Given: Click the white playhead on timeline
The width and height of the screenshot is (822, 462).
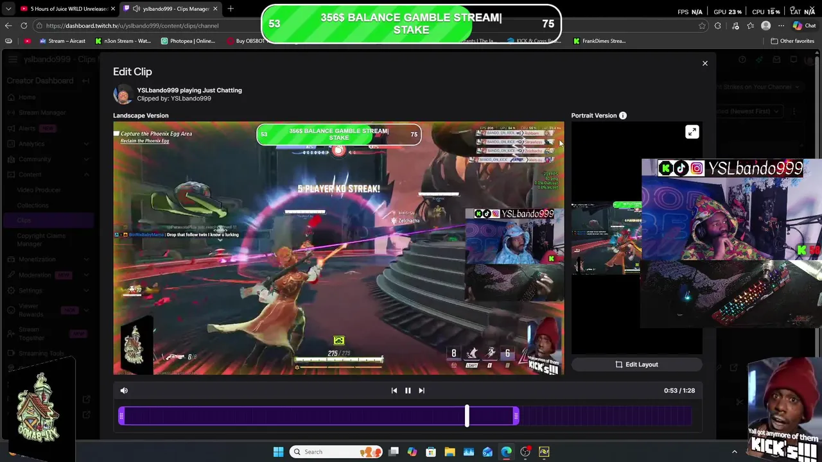Looking at the screenshot, I should 467,416.
